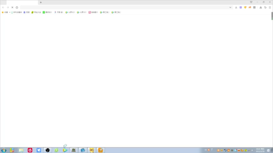Go back to the previous page
Viewport: 273px width, 153px height.
click(3, 7)
